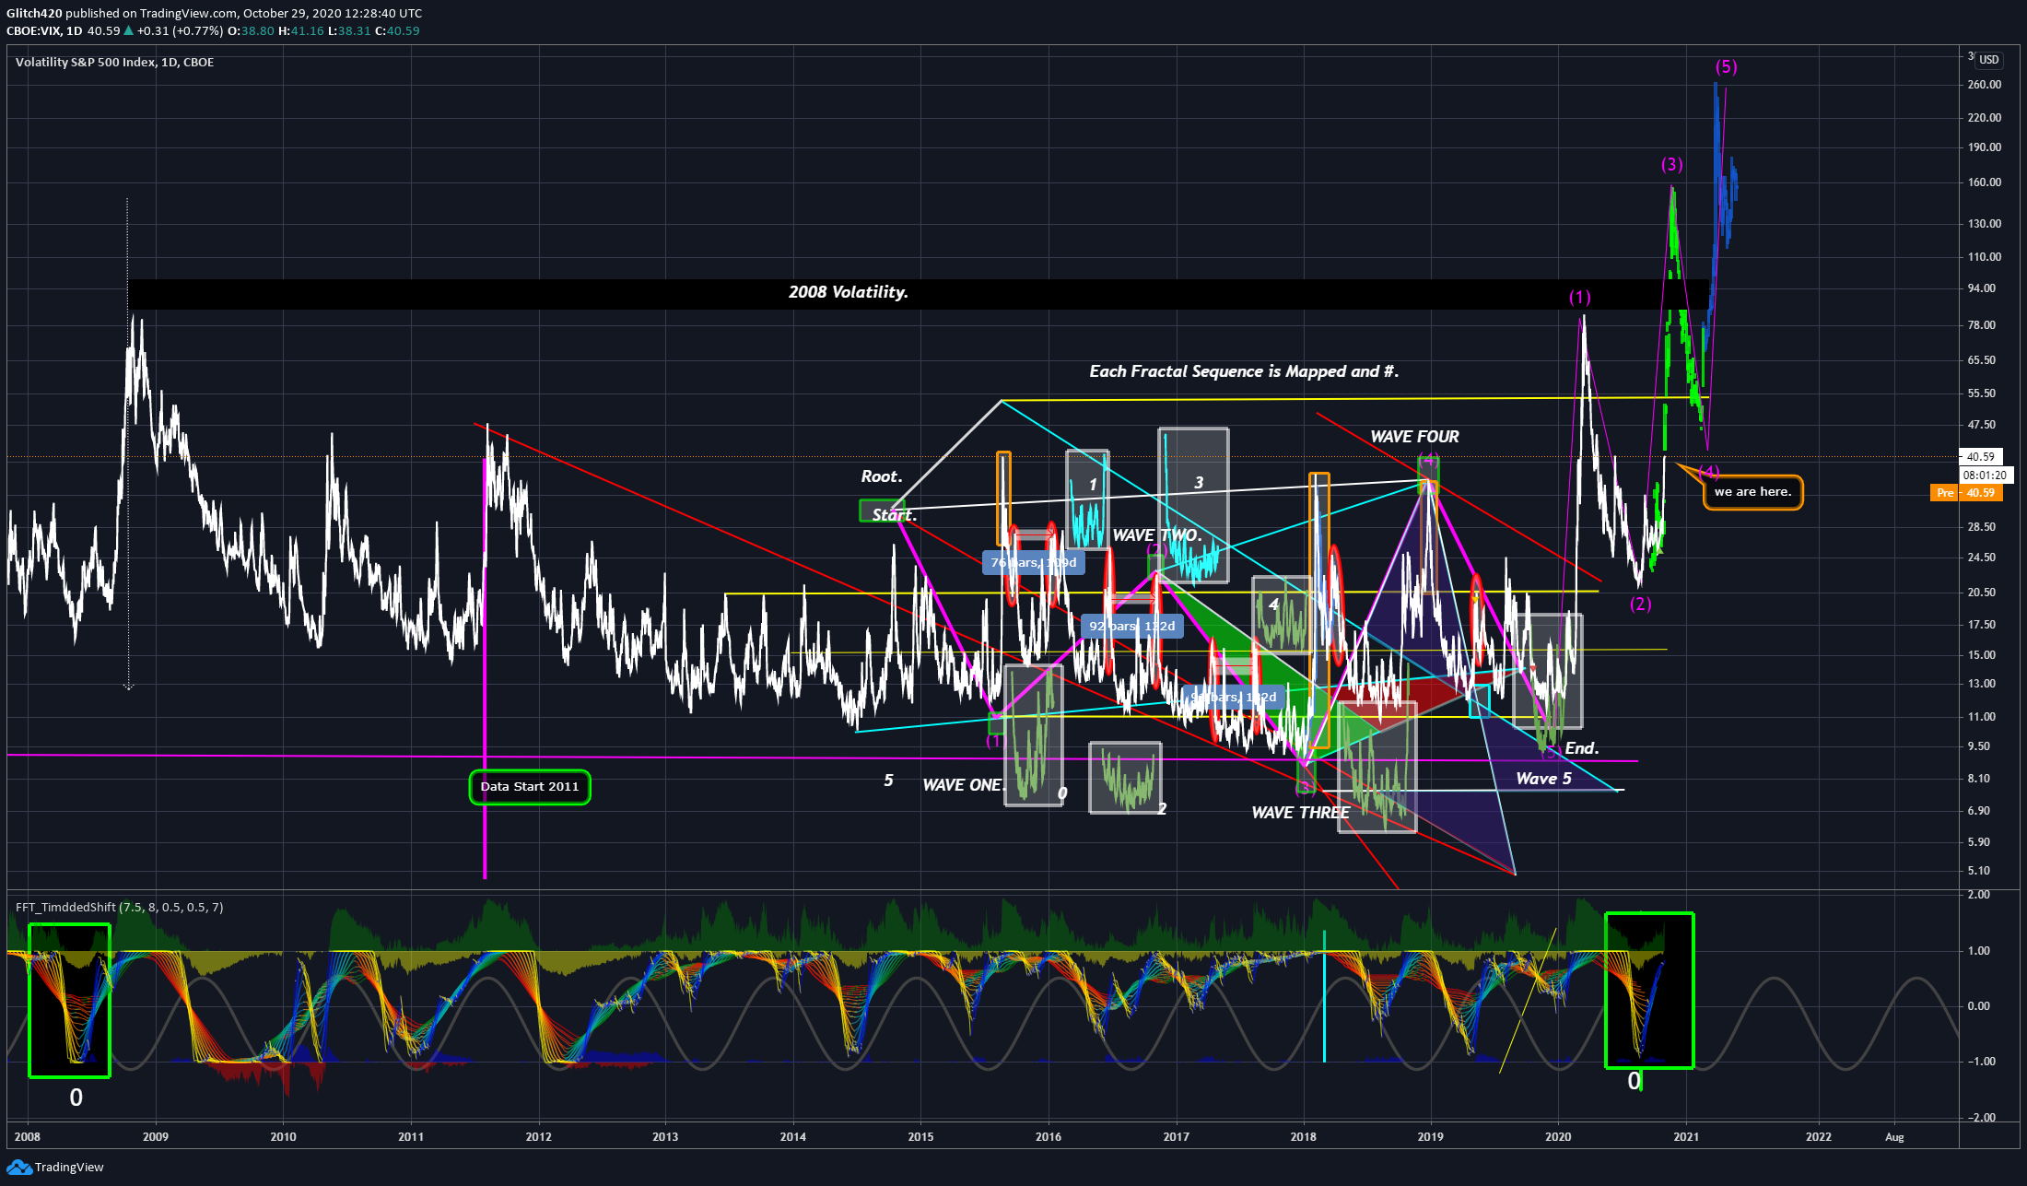Click the orange 'Pre 40.59' price tag
The image size is (2027, 1186).
tap(1966, 493)
